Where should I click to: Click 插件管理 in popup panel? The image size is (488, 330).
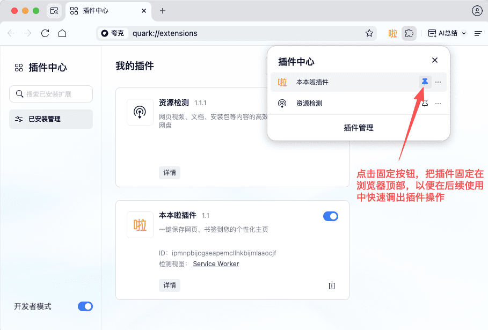click(358, 128)
